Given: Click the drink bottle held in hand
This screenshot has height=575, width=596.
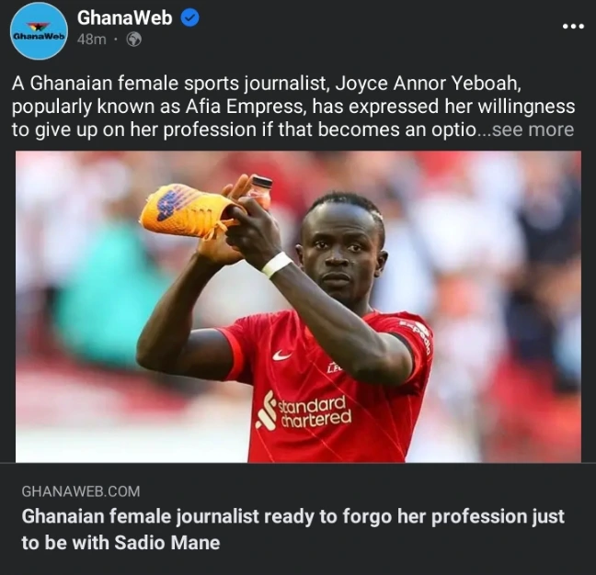Looking at the screenshot, I should pos(259,192).
